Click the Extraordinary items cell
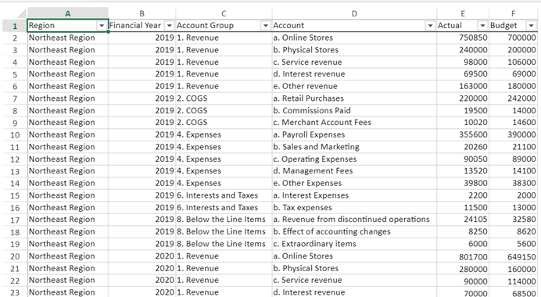541x297 pixels. pos(354,244)
